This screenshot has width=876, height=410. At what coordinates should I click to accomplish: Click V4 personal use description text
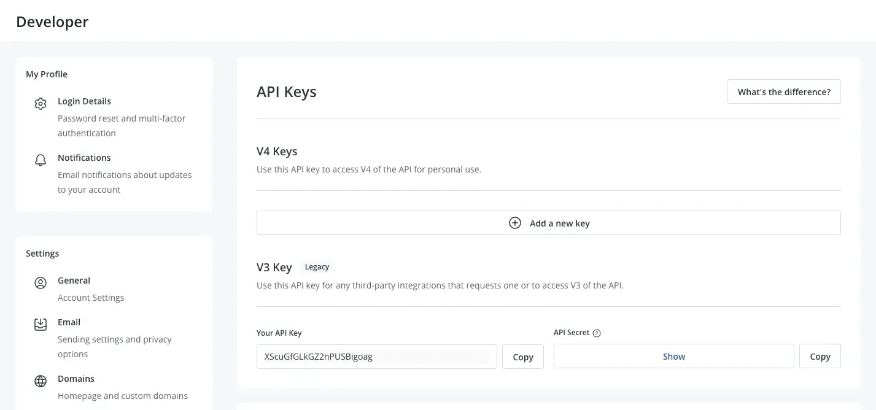[369, 169]
